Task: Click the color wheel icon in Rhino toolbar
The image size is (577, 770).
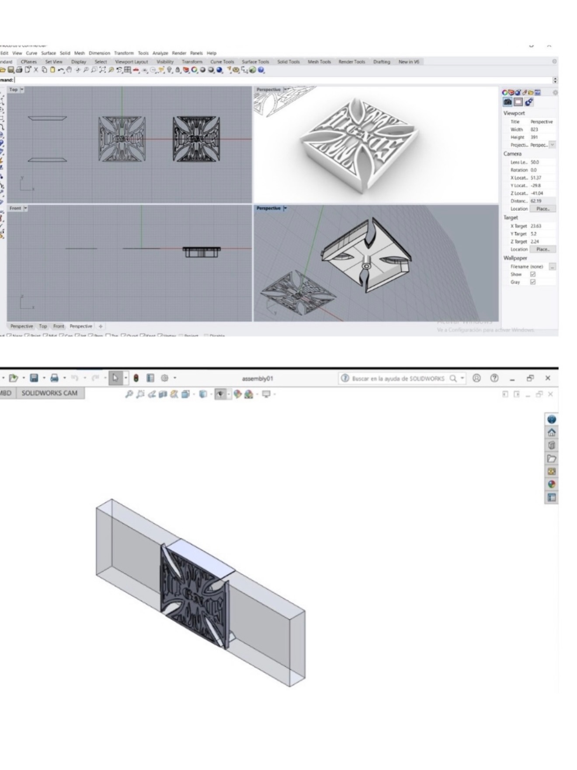Action: (195, 70)
